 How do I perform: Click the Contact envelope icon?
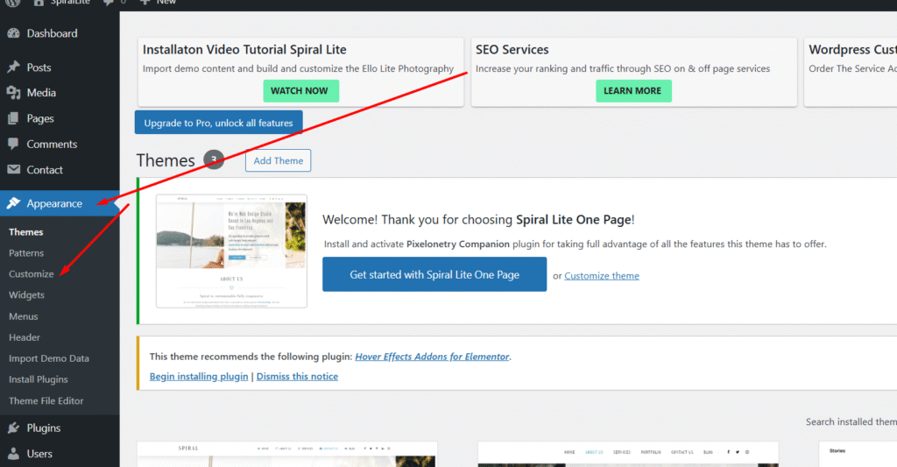pos(14,169)
